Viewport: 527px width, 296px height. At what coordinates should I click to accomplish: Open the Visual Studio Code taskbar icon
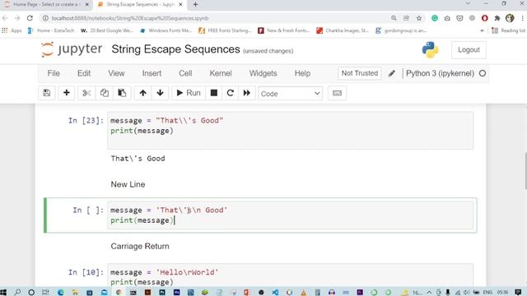click(x=275, y=293)
